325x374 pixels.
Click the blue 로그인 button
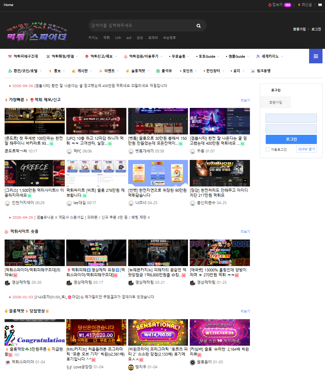coord(291,139)
